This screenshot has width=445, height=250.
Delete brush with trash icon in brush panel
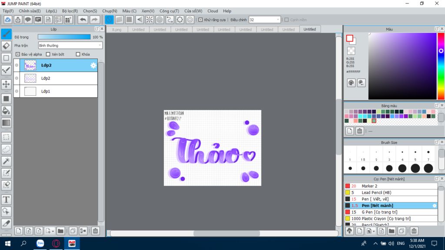click(x=414, y=231)
